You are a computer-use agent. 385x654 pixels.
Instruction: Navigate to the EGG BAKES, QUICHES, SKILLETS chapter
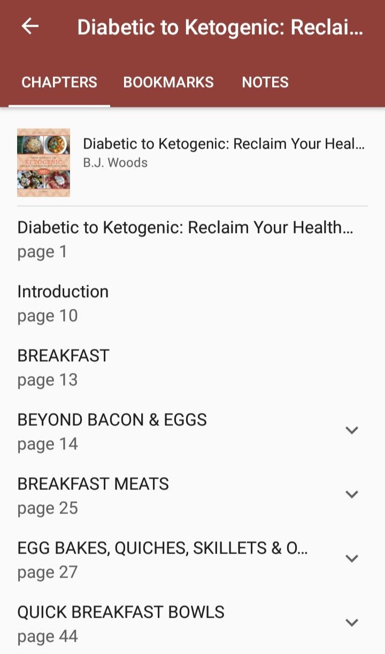click(163, 548)
